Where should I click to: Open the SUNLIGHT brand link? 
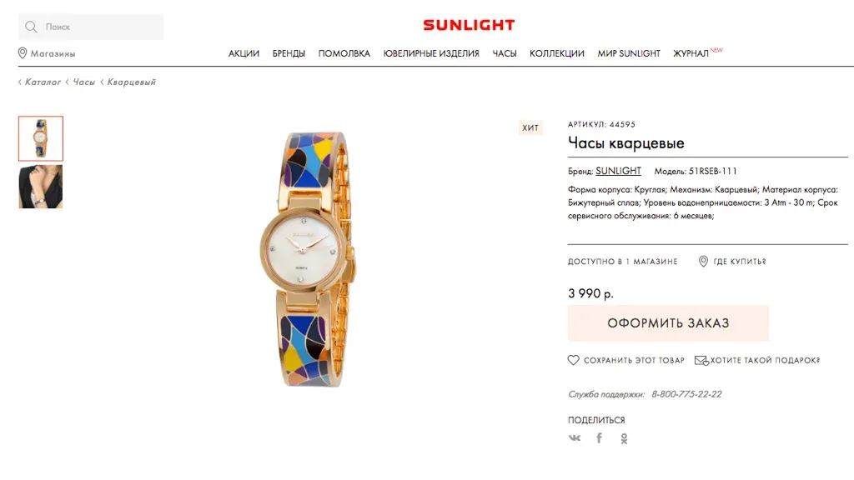tap(618, 171)
